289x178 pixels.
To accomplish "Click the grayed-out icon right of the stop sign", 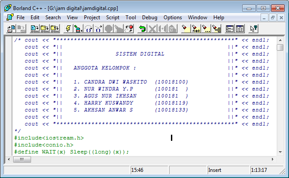I will 118,29.
